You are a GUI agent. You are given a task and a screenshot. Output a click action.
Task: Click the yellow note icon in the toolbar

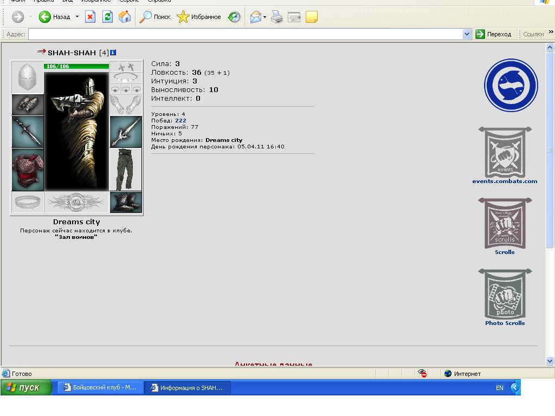click(312, 17)
